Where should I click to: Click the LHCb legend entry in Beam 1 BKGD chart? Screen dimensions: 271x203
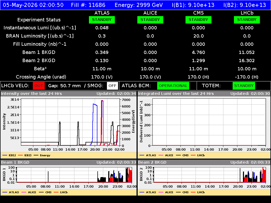[x=61, y=192]
